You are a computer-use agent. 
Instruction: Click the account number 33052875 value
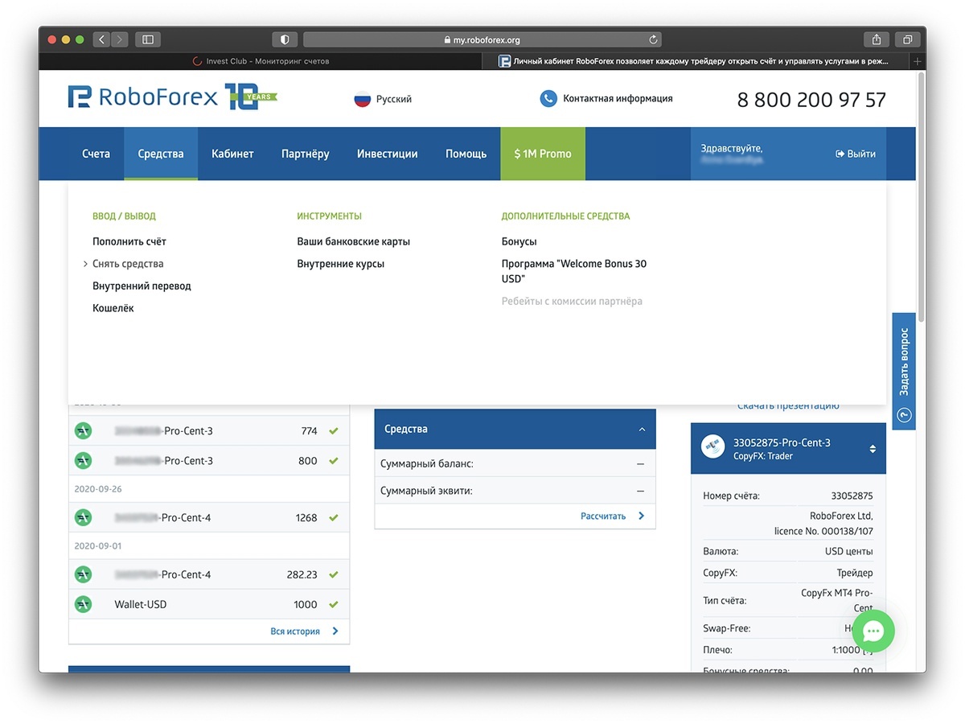pos(852,496)
